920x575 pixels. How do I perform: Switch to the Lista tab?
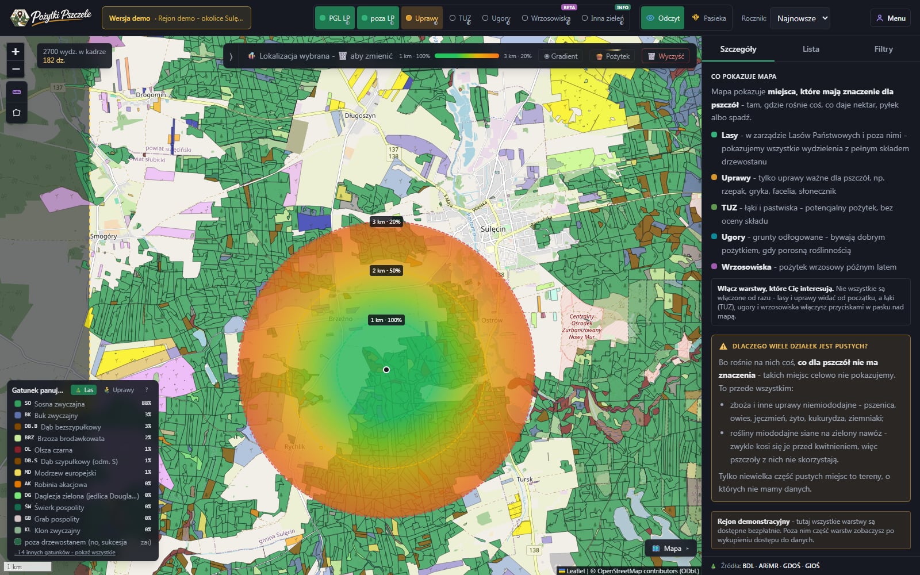point(811,49)
